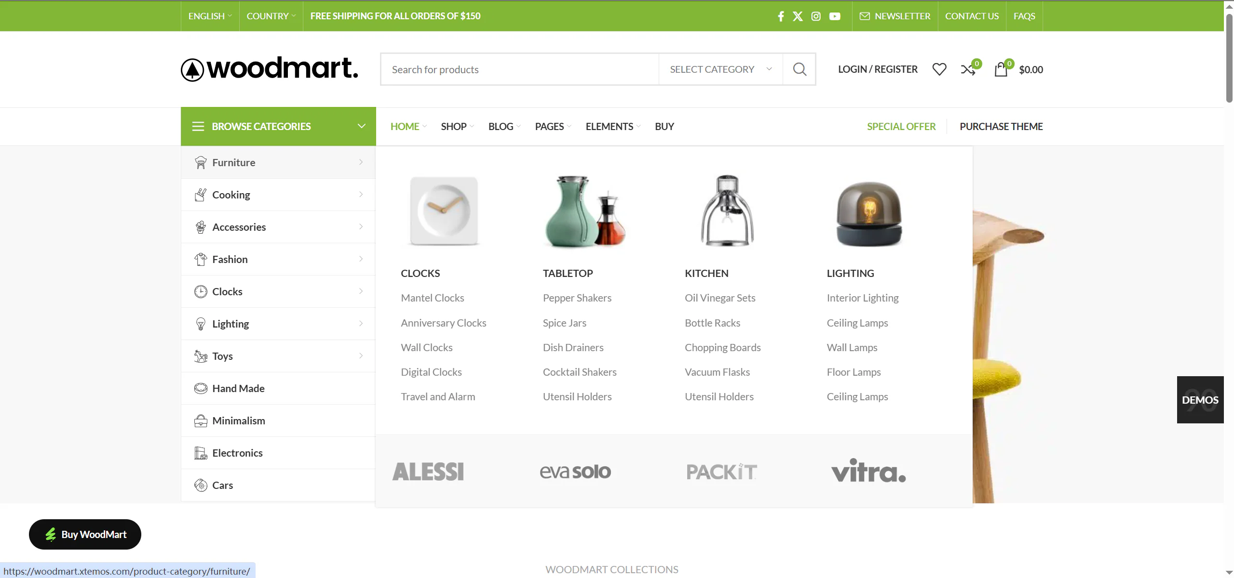The width and height of the screenshot is (1234, 578).
Task: Open the ELEMENTS menu
Action: tap(610, 126)
